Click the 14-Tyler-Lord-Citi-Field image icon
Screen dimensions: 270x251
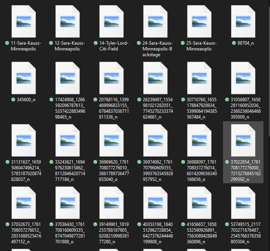(111, 21)
